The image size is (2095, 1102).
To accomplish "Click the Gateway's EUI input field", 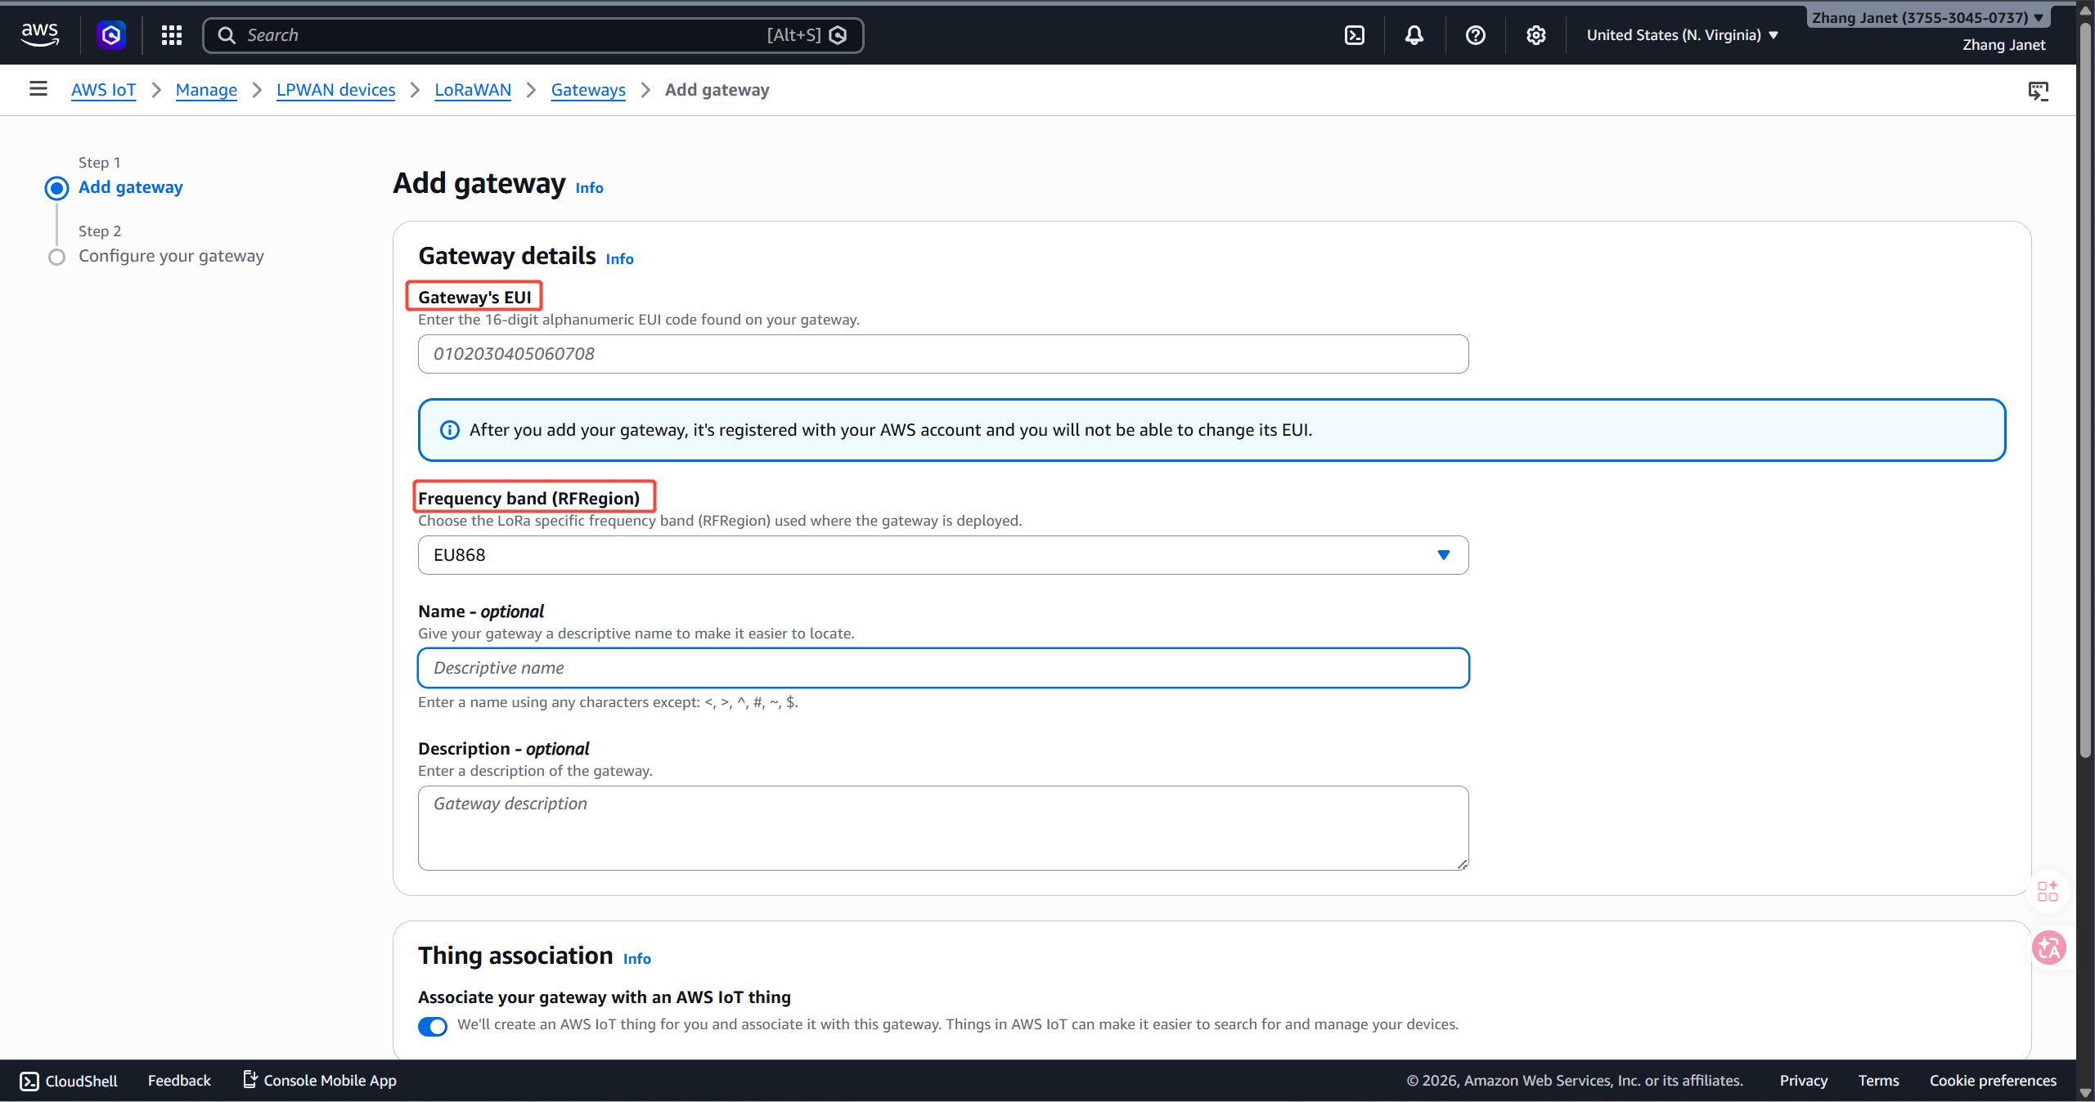I will point(942,354).
